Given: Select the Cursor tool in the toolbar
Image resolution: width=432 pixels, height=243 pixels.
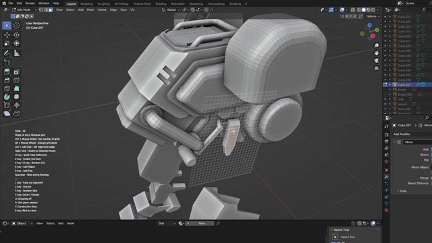Looking at the screenshot, I should click(x=16, y=26).
